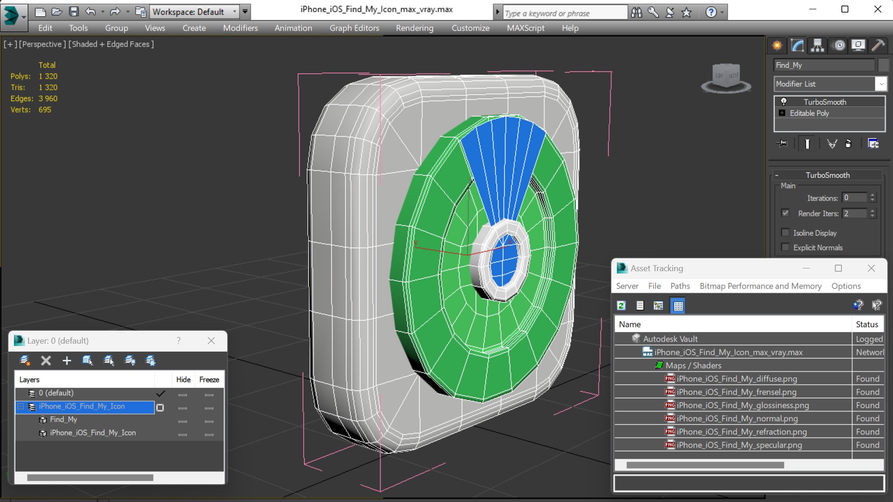This screenshot has width=893, height=502.
Task: Open file using the folder icon
Action: (57, 12)
